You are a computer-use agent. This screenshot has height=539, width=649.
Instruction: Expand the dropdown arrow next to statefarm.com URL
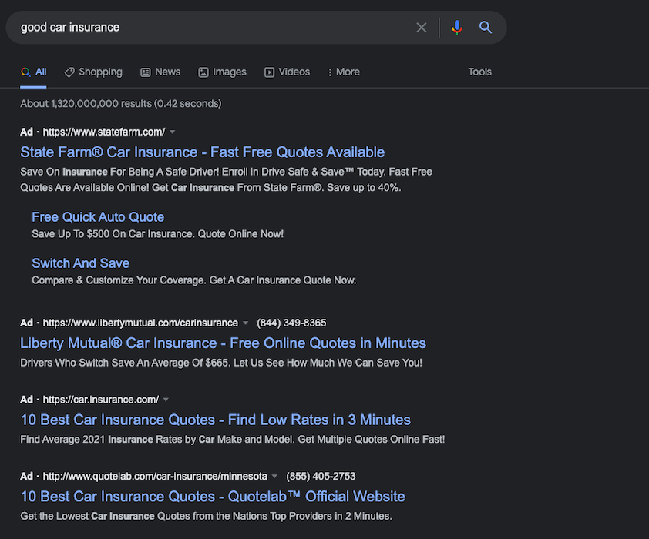pyautogui.click(x=173, y=132)
